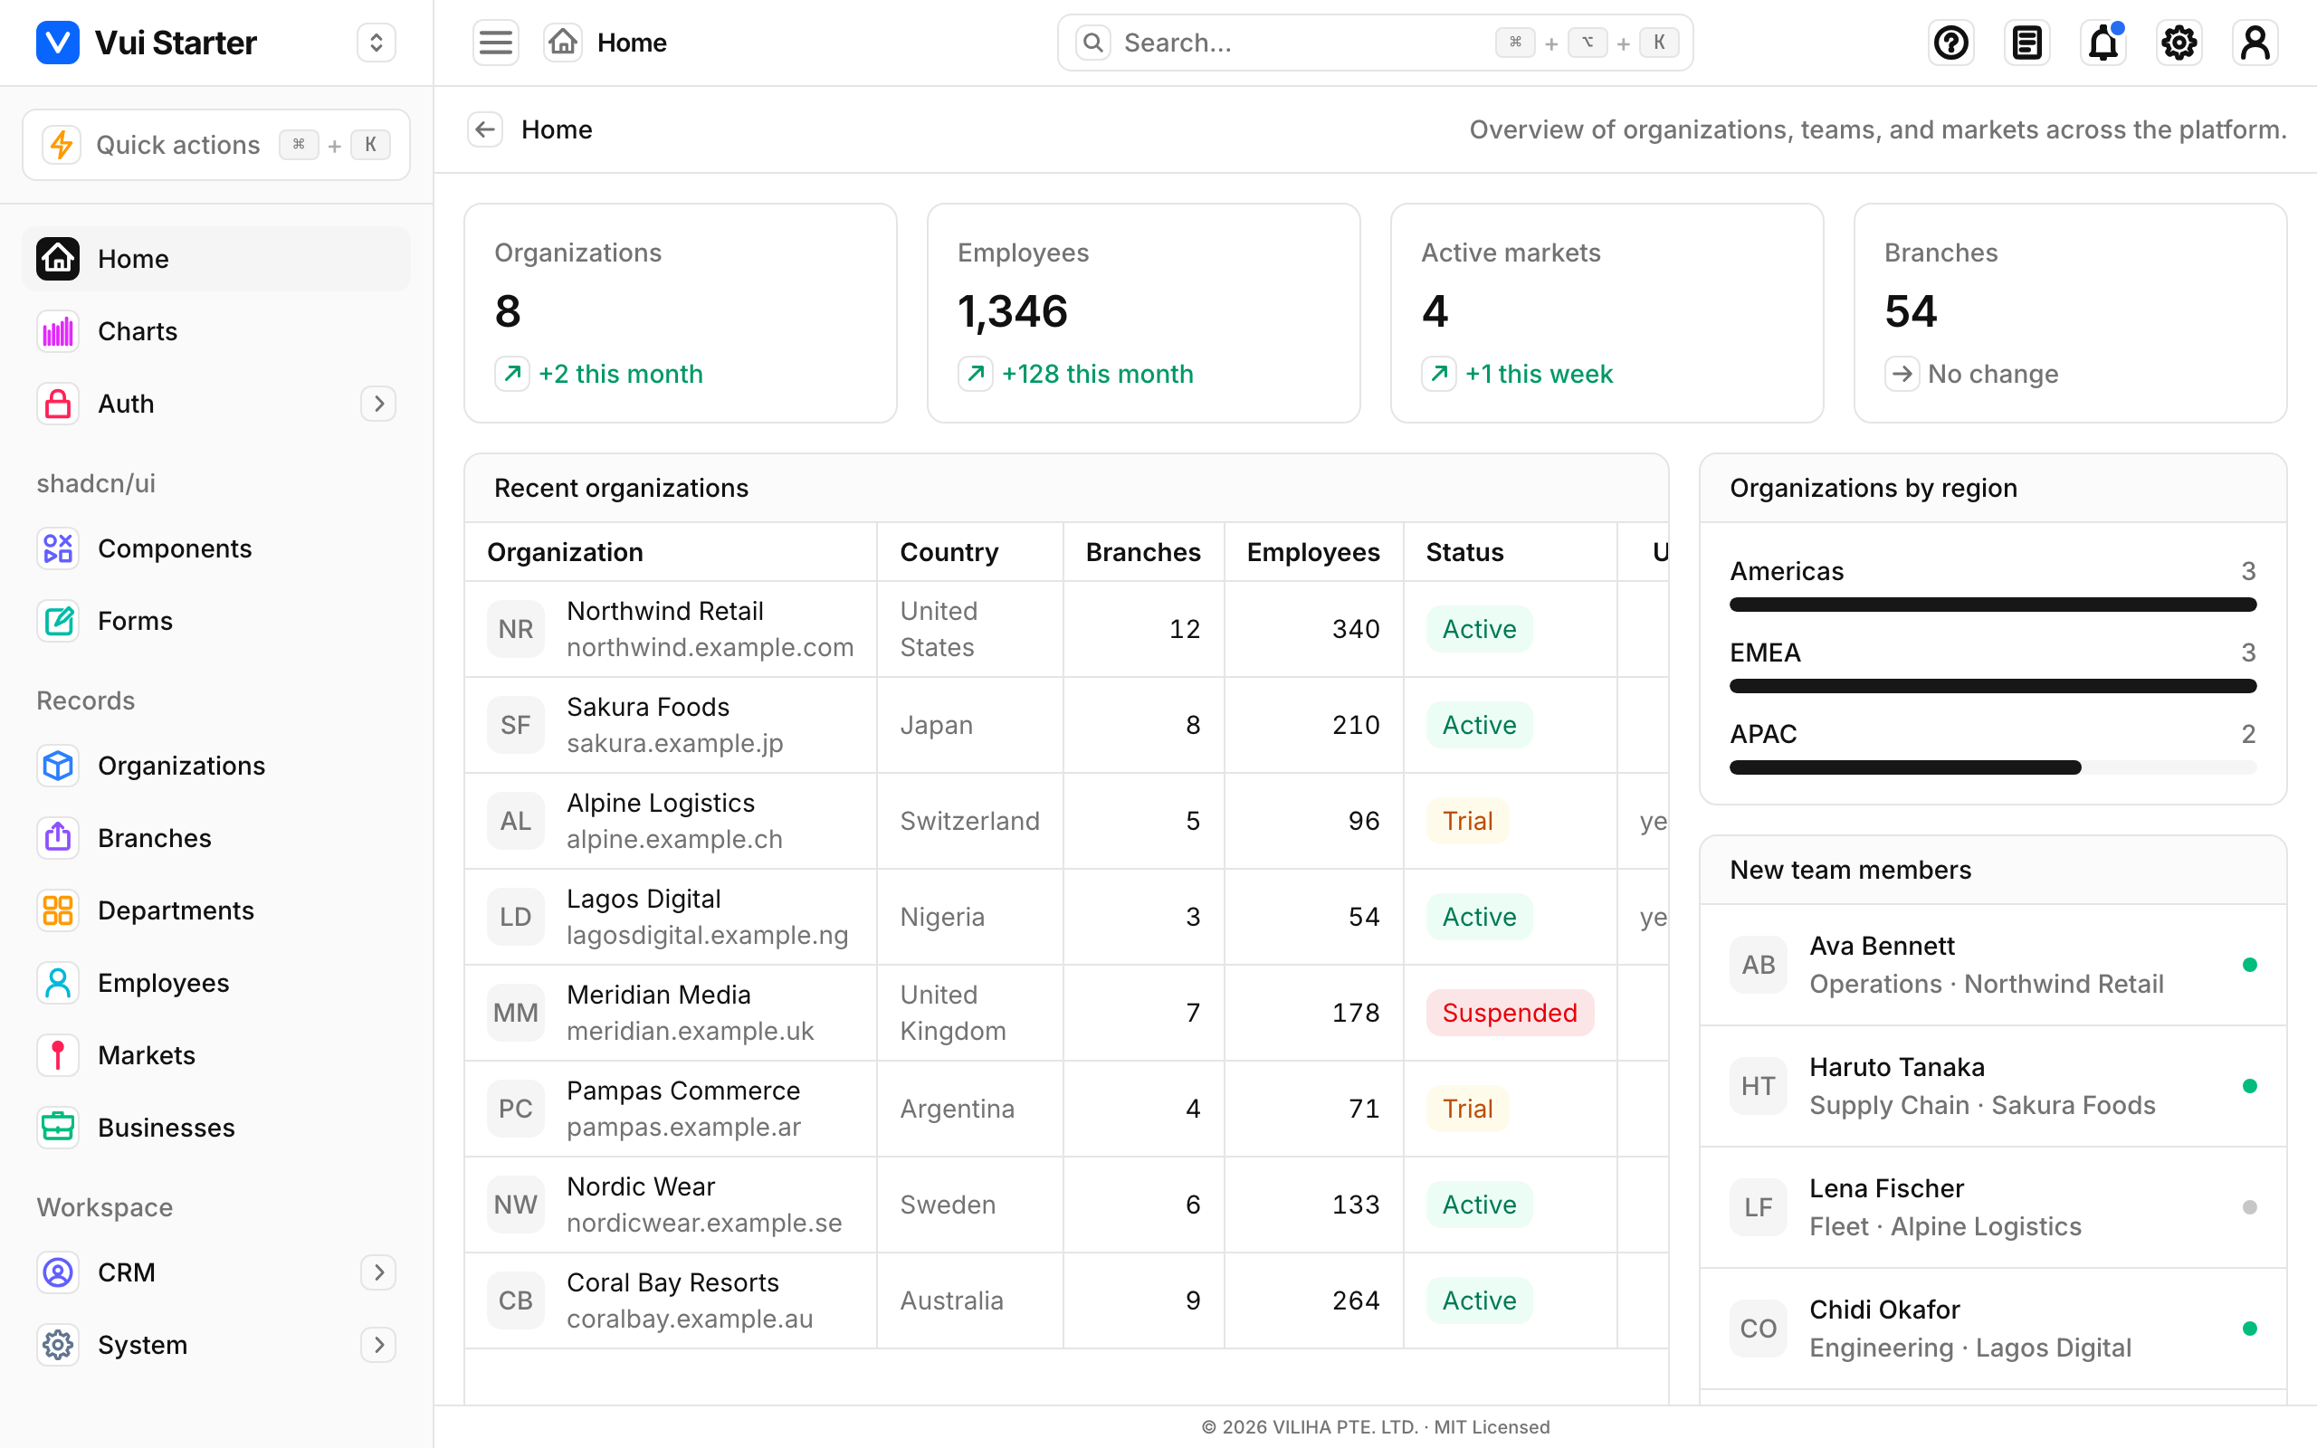
Task: Click the Employees sidebar icon
Action: pos(57,983)
